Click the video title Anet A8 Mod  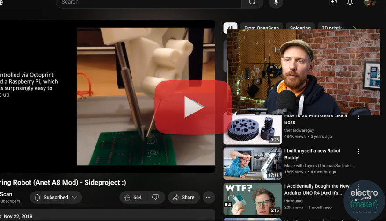63,182
